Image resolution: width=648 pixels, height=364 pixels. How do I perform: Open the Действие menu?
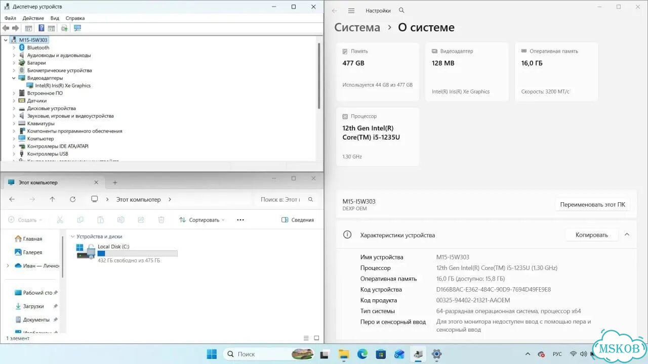click(33, 18)
